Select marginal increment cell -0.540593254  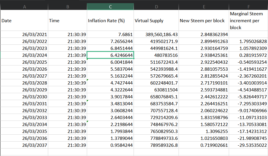(248, 62)
